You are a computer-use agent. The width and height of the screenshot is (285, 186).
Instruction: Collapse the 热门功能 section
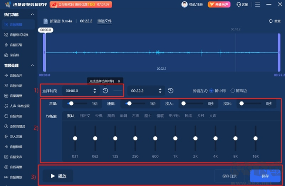coord(32,14)
